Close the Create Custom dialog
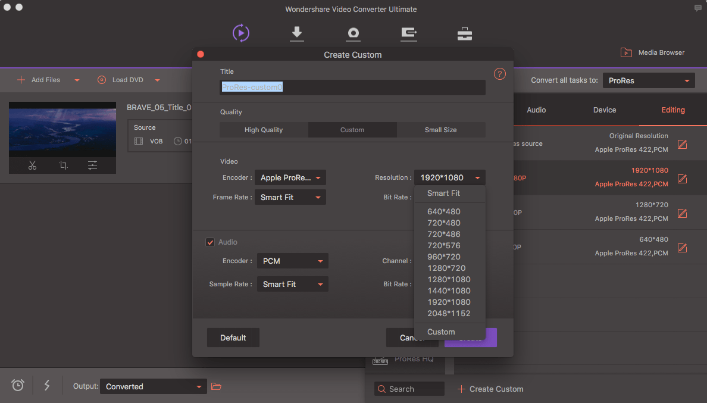The image size is (707, 403). 201,55
